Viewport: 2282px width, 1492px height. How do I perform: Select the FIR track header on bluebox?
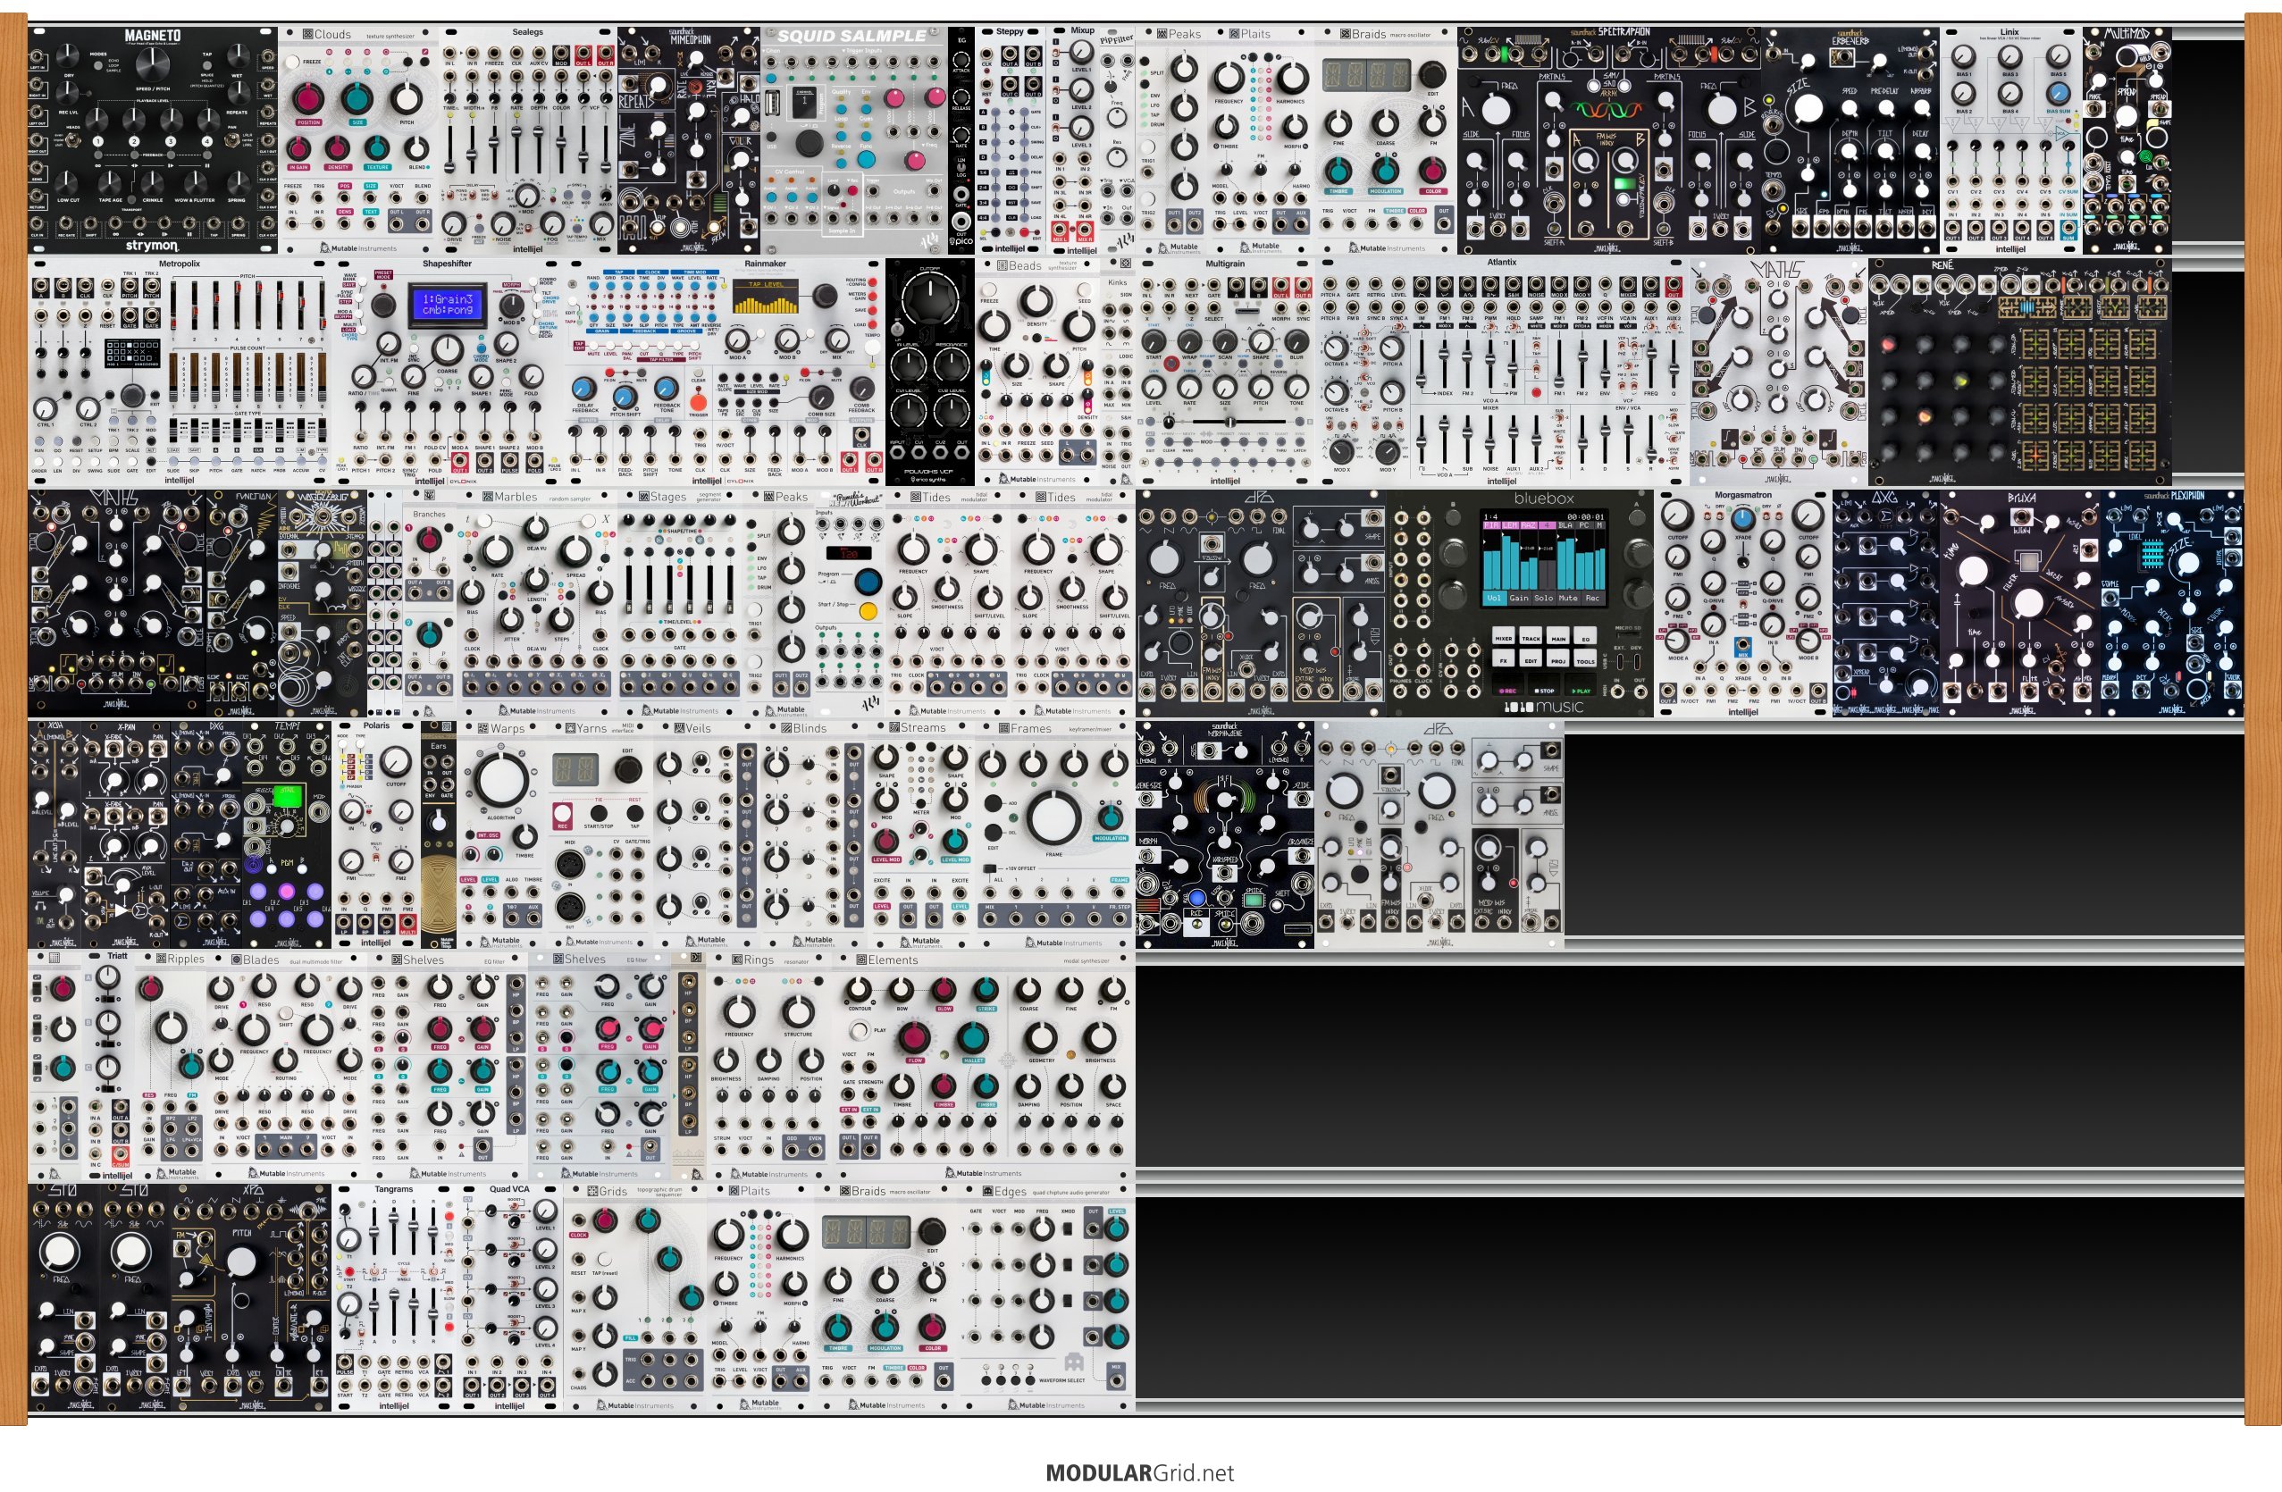pos(1492,525)
